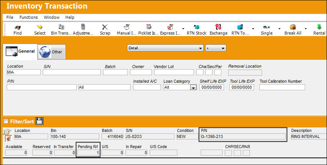Click the Express Issue icon
327x165 pixels.
170,27
